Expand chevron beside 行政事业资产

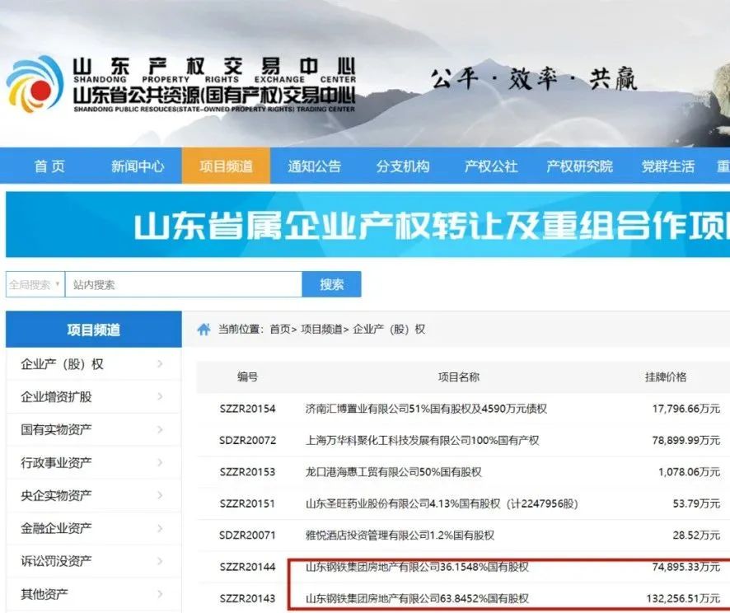click(160, 462)
